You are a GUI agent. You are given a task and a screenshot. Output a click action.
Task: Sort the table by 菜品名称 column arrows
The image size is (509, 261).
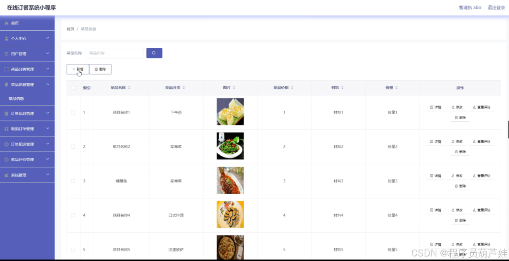(x=129, y=88)
